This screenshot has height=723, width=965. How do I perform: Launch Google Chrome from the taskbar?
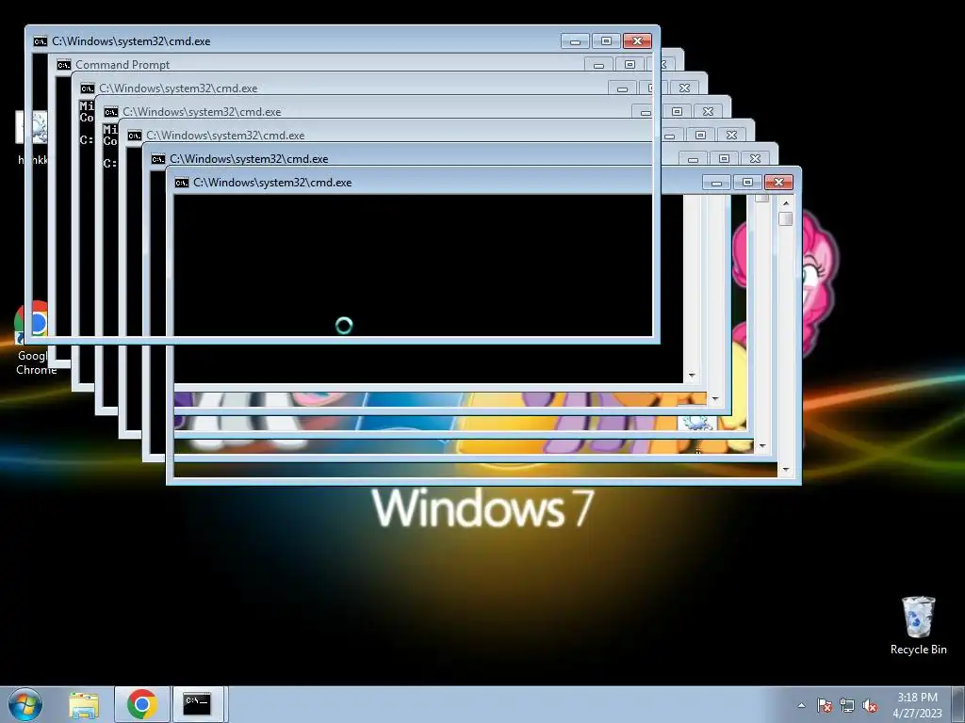point(141,704)
